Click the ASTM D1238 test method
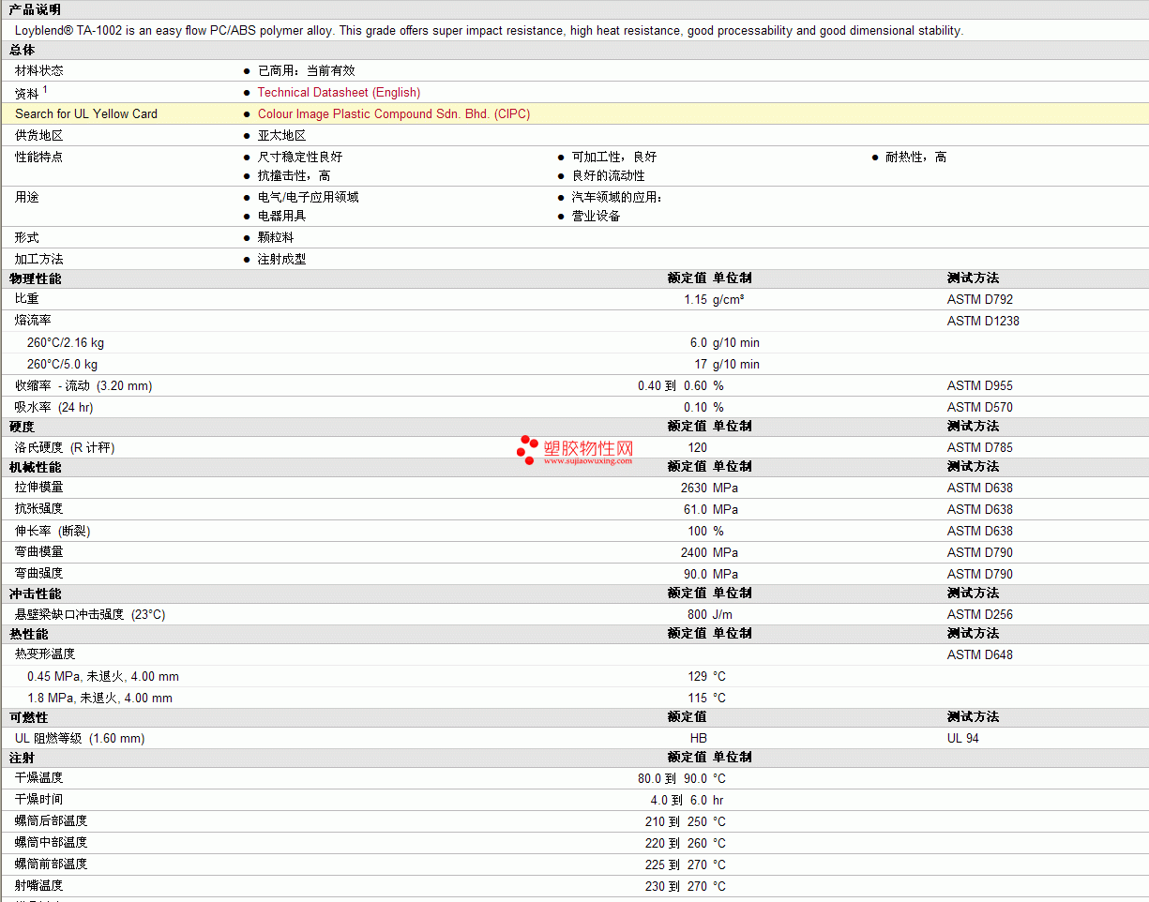Viewport: 1149px width, 902px height. tap(983, 321)
